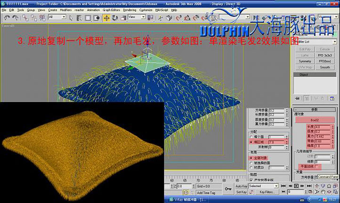Screen dimensions: 340x203
Task: Click the Selection Lock key icon
Action: (x=228, y=189)
